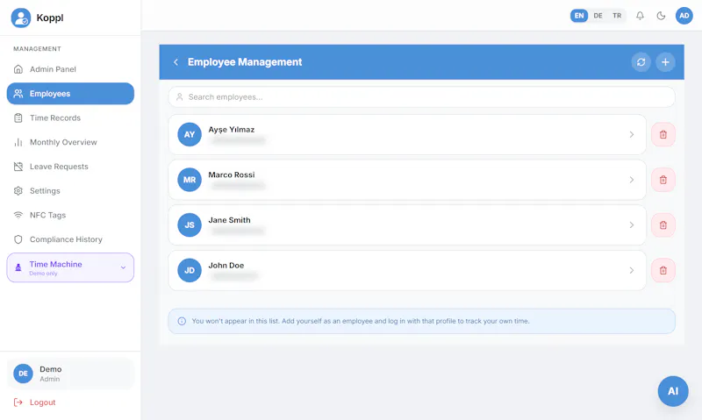This screenshot has width=702, height=420.
Task: Expand John Doe row chevron
Action: pos(631,271)
